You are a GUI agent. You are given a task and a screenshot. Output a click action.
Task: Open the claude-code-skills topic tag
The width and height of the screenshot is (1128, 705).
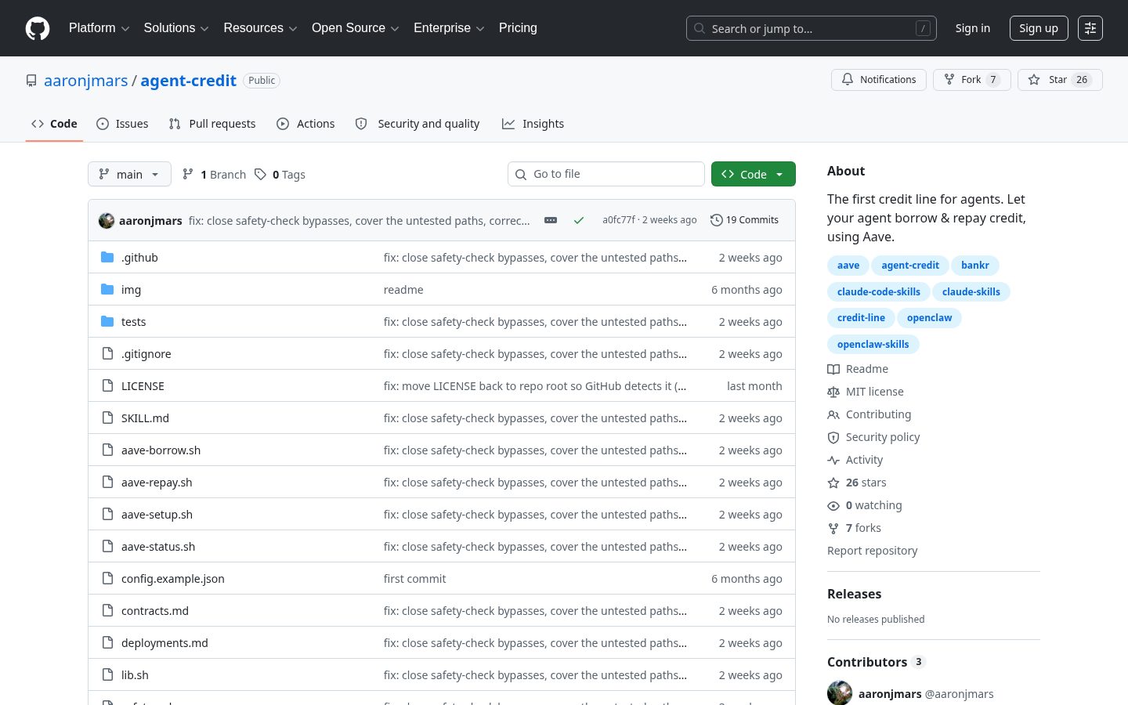pyautogui.click(x=879, y=292)
